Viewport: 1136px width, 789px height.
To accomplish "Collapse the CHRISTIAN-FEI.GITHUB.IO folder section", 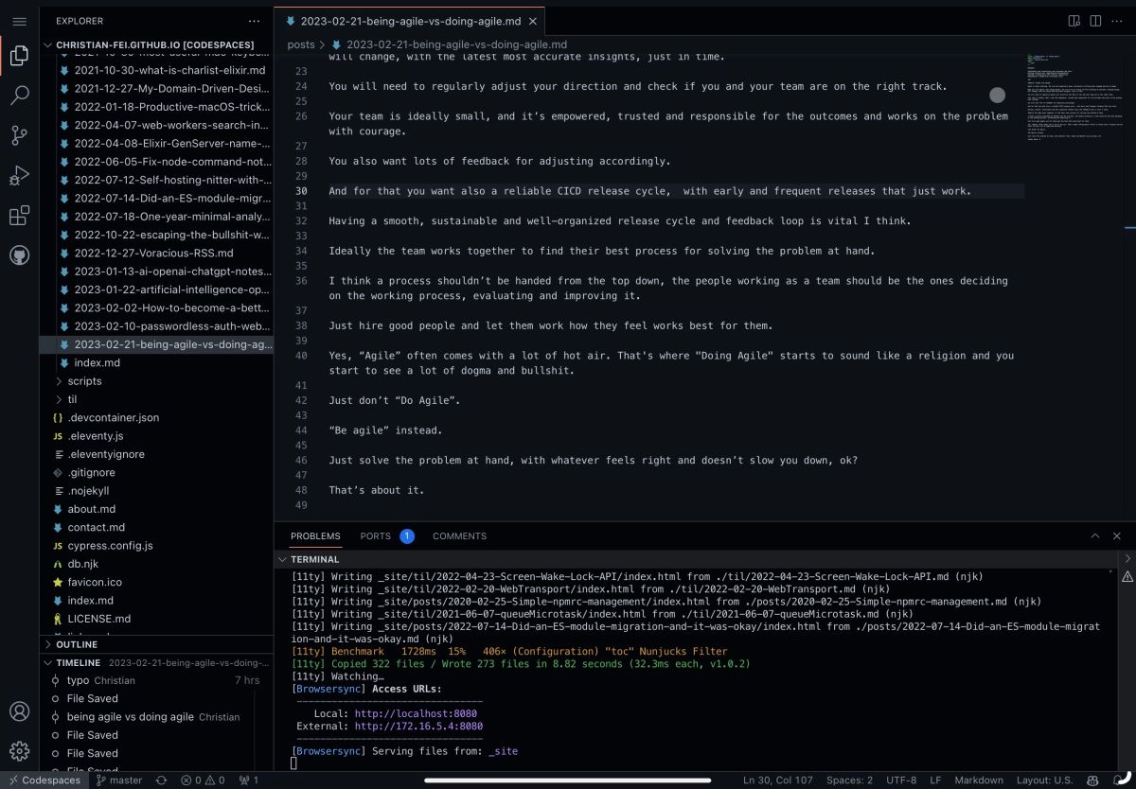I will pyautogui.click(x=156, y=44).
